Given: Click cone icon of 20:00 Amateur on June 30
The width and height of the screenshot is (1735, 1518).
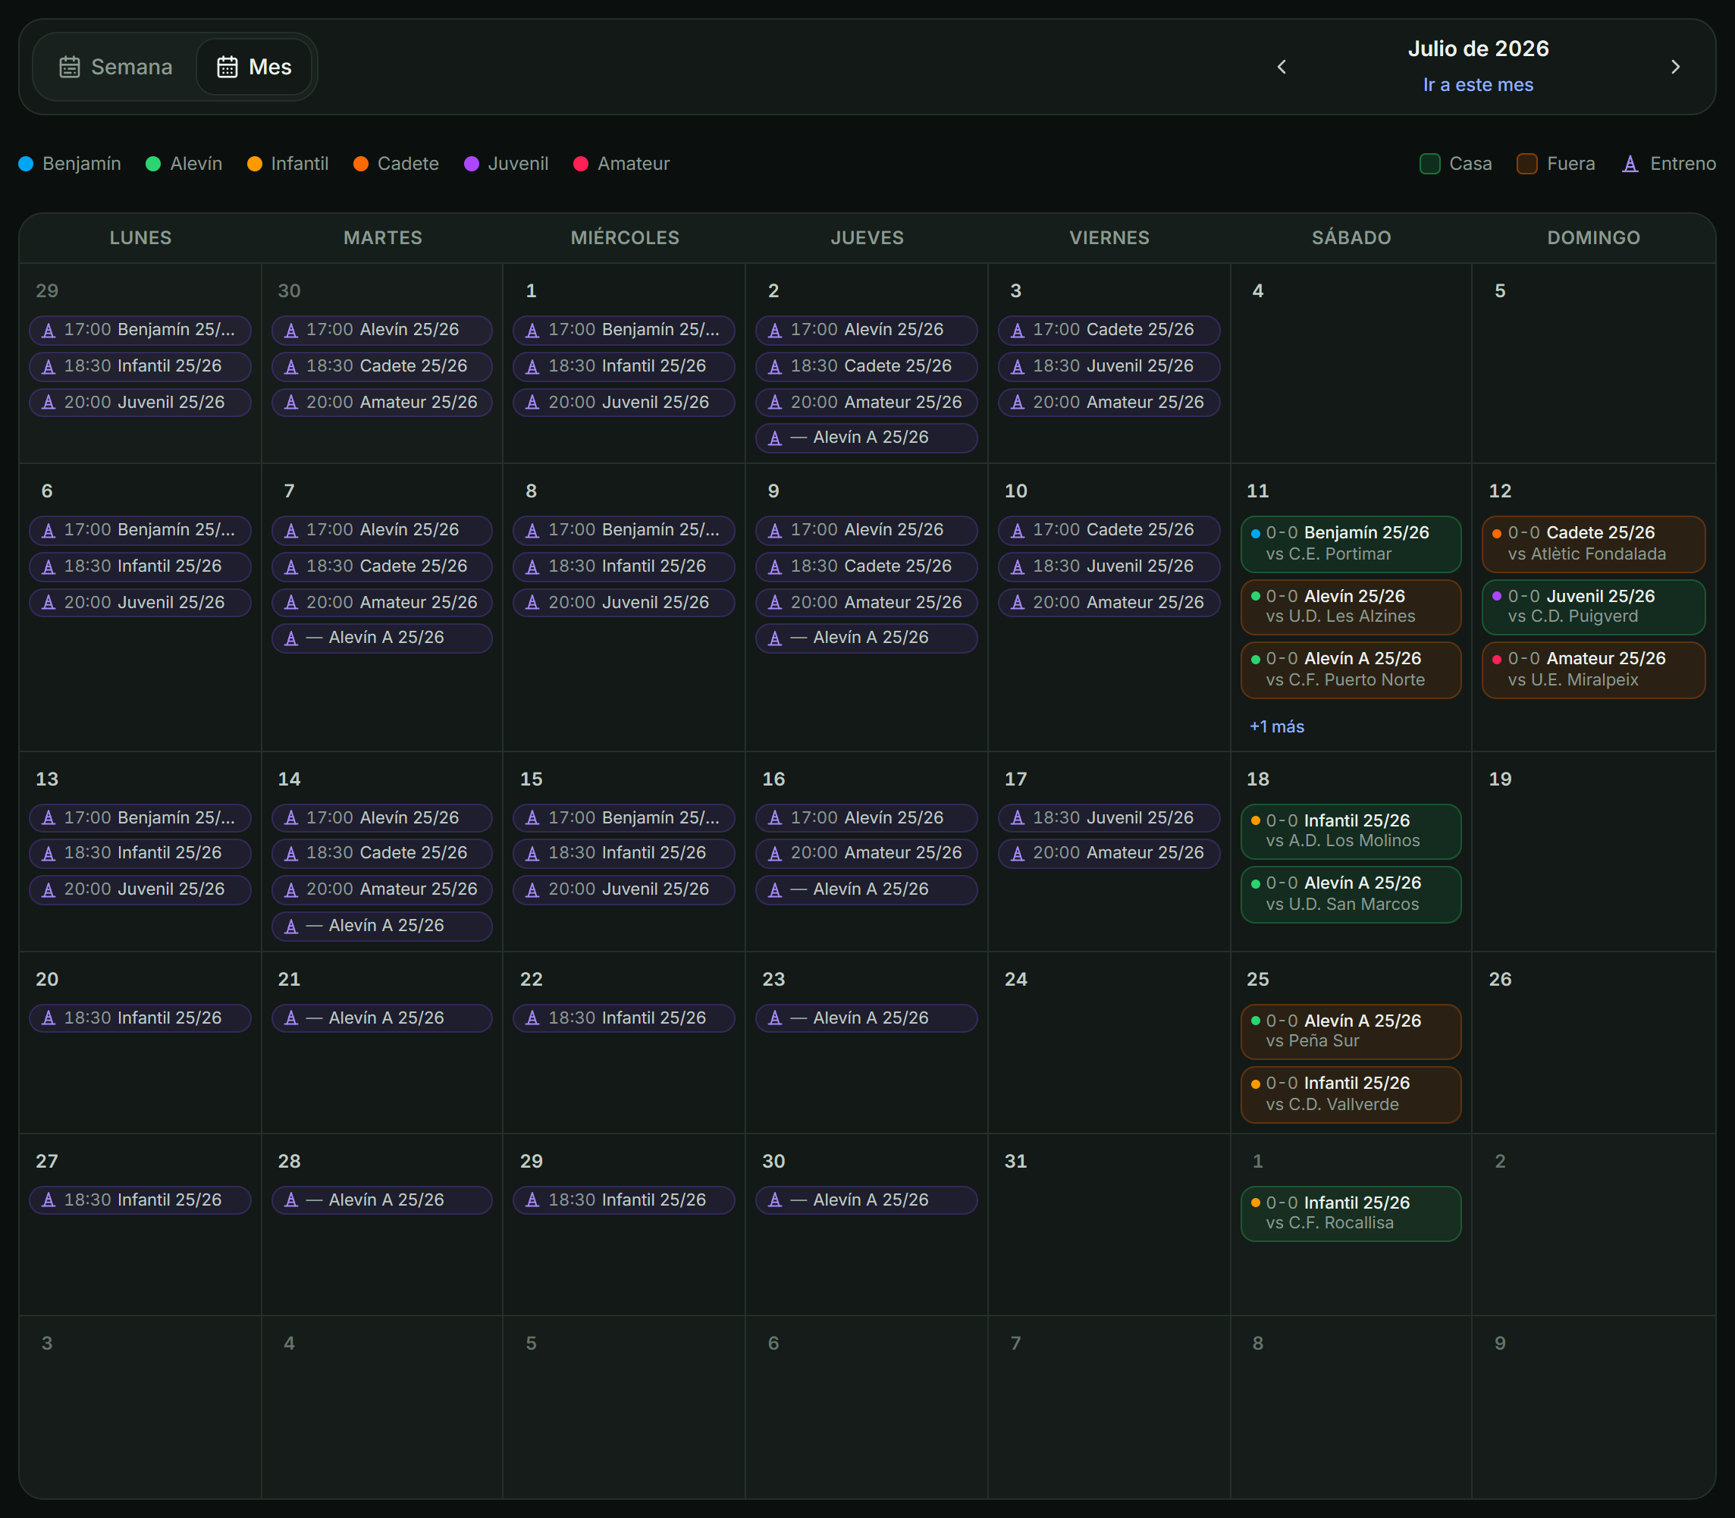Looking at the screenshot, I should 291,403.
